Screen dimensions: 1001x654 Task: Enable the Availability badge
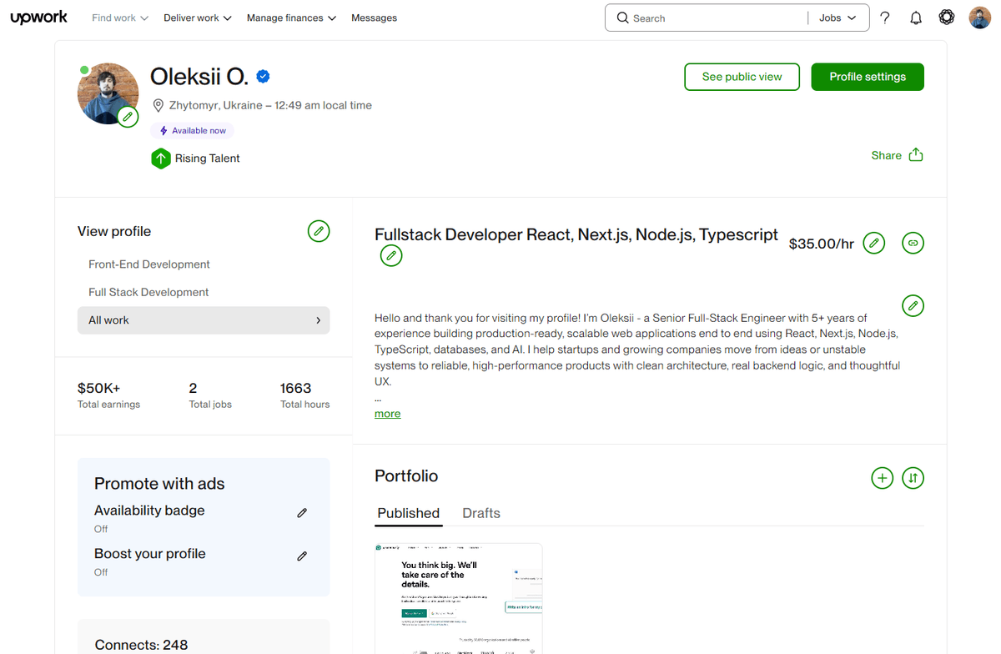[x=301, y=512]
